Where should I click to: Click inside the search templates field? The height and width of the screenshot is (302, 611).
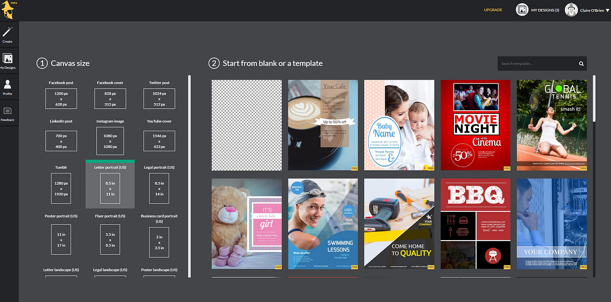534,63
